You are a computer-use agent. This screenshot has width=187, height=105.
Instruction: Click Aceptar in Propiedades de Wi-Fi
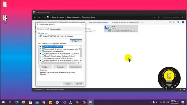point(68,84)
